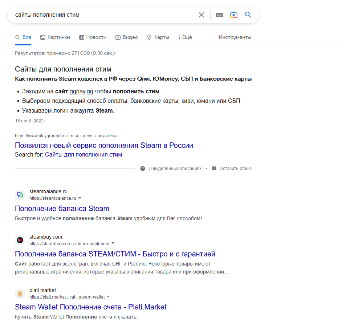Open link Пополнение баланса Steam
This screenshot has width=338, height=324.
pos(62,208)
